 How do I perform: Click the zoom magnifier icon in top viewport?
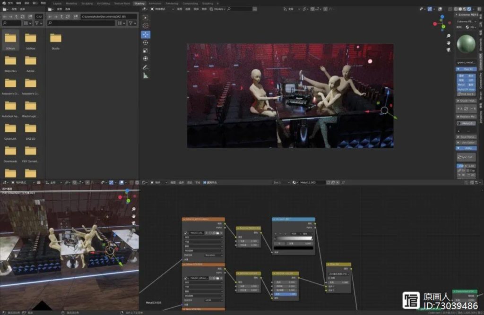(x=449, y=36)
